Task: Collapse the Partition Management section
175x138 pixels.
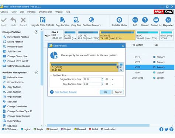Action: point(36,72)
